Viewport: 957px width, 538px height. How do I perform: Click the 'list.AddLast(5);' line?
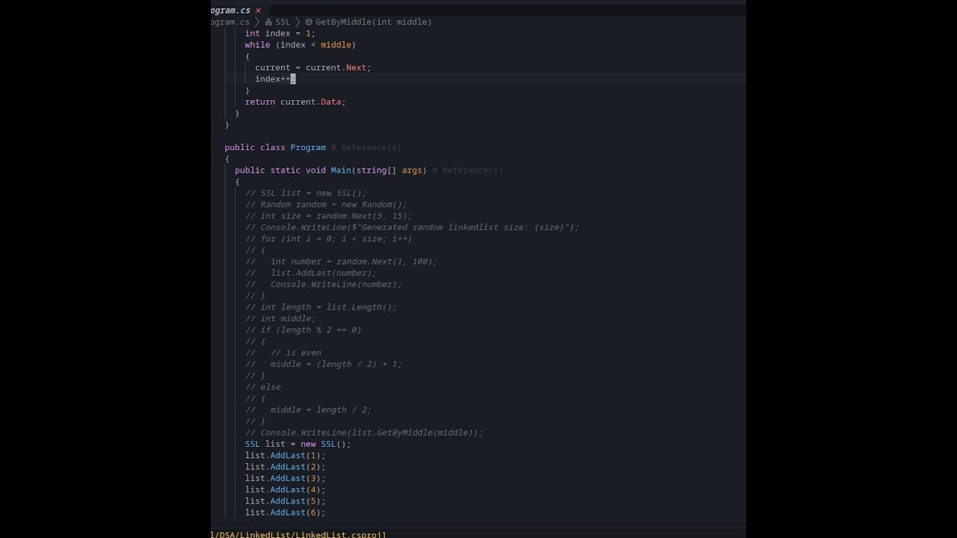[285, 501]
